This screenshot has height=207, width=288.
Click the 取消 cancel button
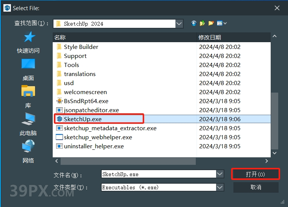click(x=256, y=187)
